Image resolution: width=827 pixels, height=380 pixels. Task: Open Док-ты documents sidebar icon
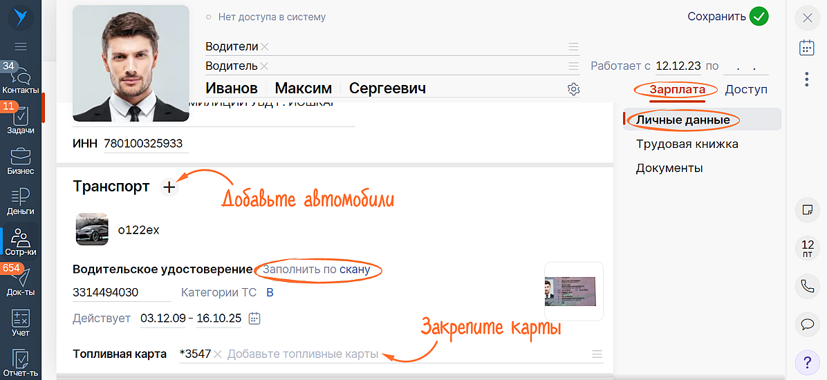pos(20,281)
